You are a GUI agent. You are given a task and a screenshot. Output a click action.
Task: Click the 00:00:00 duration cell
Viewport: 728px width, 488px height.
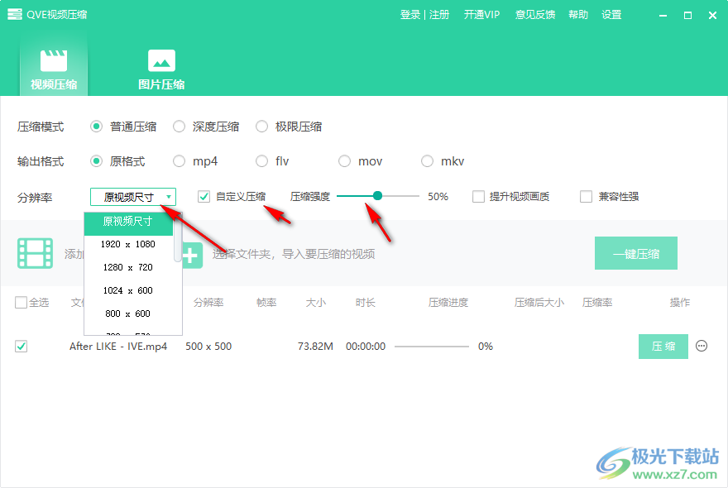(366, 347)
